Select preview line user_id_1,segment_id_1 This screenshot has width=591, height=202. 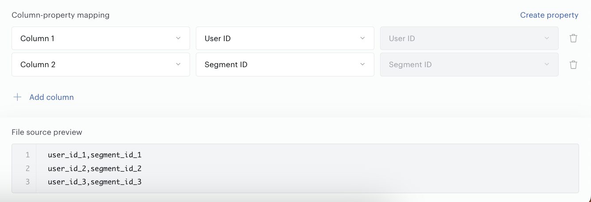pos(94,155)
